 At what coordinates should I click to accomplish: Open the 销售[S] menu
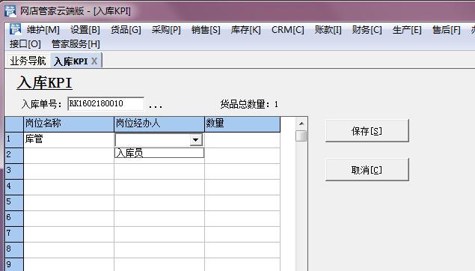coord(206,30)
